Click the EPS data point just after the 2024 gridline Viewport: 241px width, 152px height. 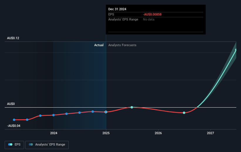point(66,114)
